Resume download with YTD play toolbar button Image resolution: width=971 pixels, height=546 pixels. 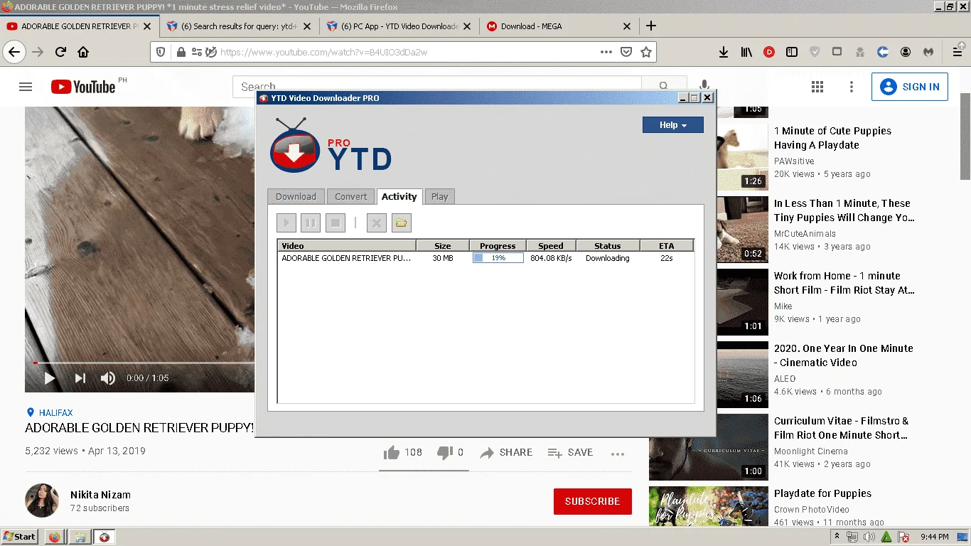286,223
